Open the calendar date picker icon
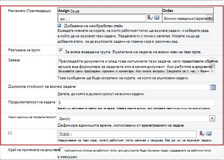The image size is (224, 160). point(213,87)
